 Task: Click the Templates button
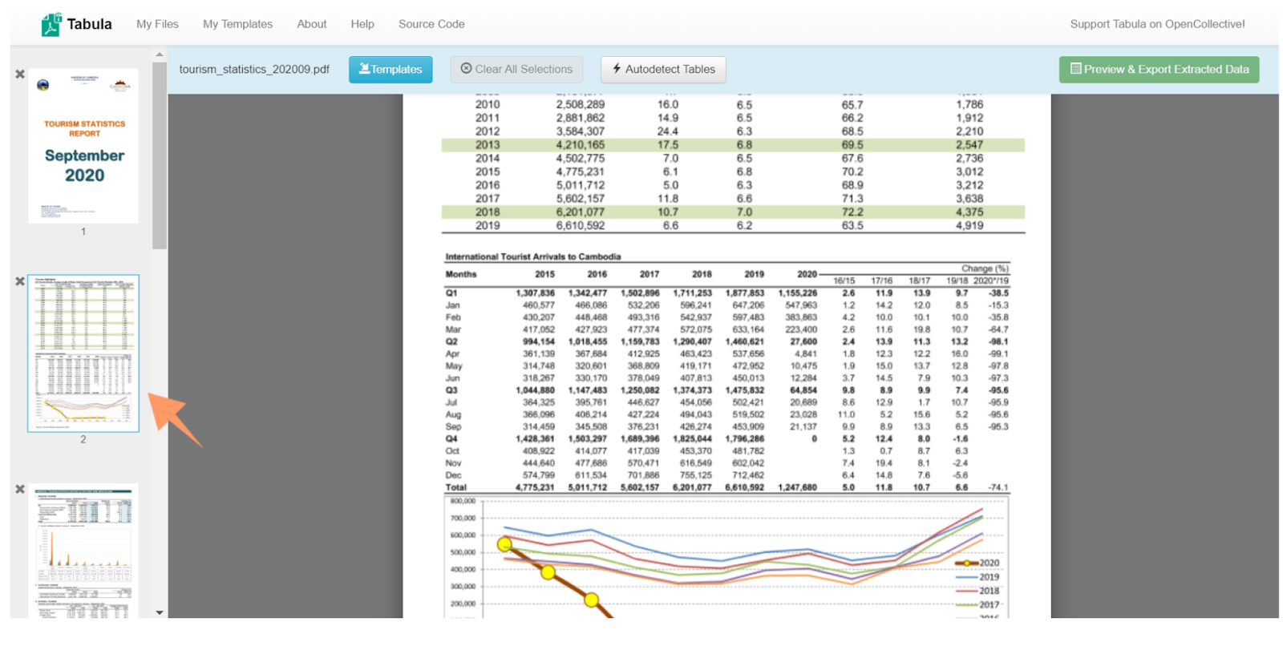(x=391, y=69)
